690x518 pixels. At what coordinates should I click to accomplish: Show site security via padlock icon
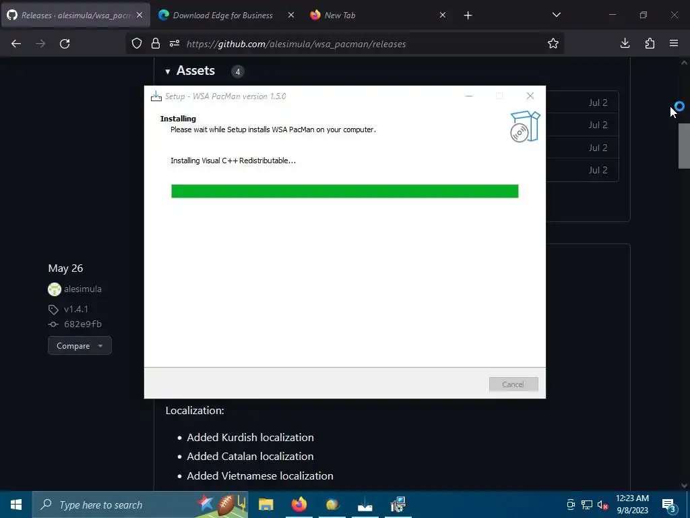coord(156,44)
